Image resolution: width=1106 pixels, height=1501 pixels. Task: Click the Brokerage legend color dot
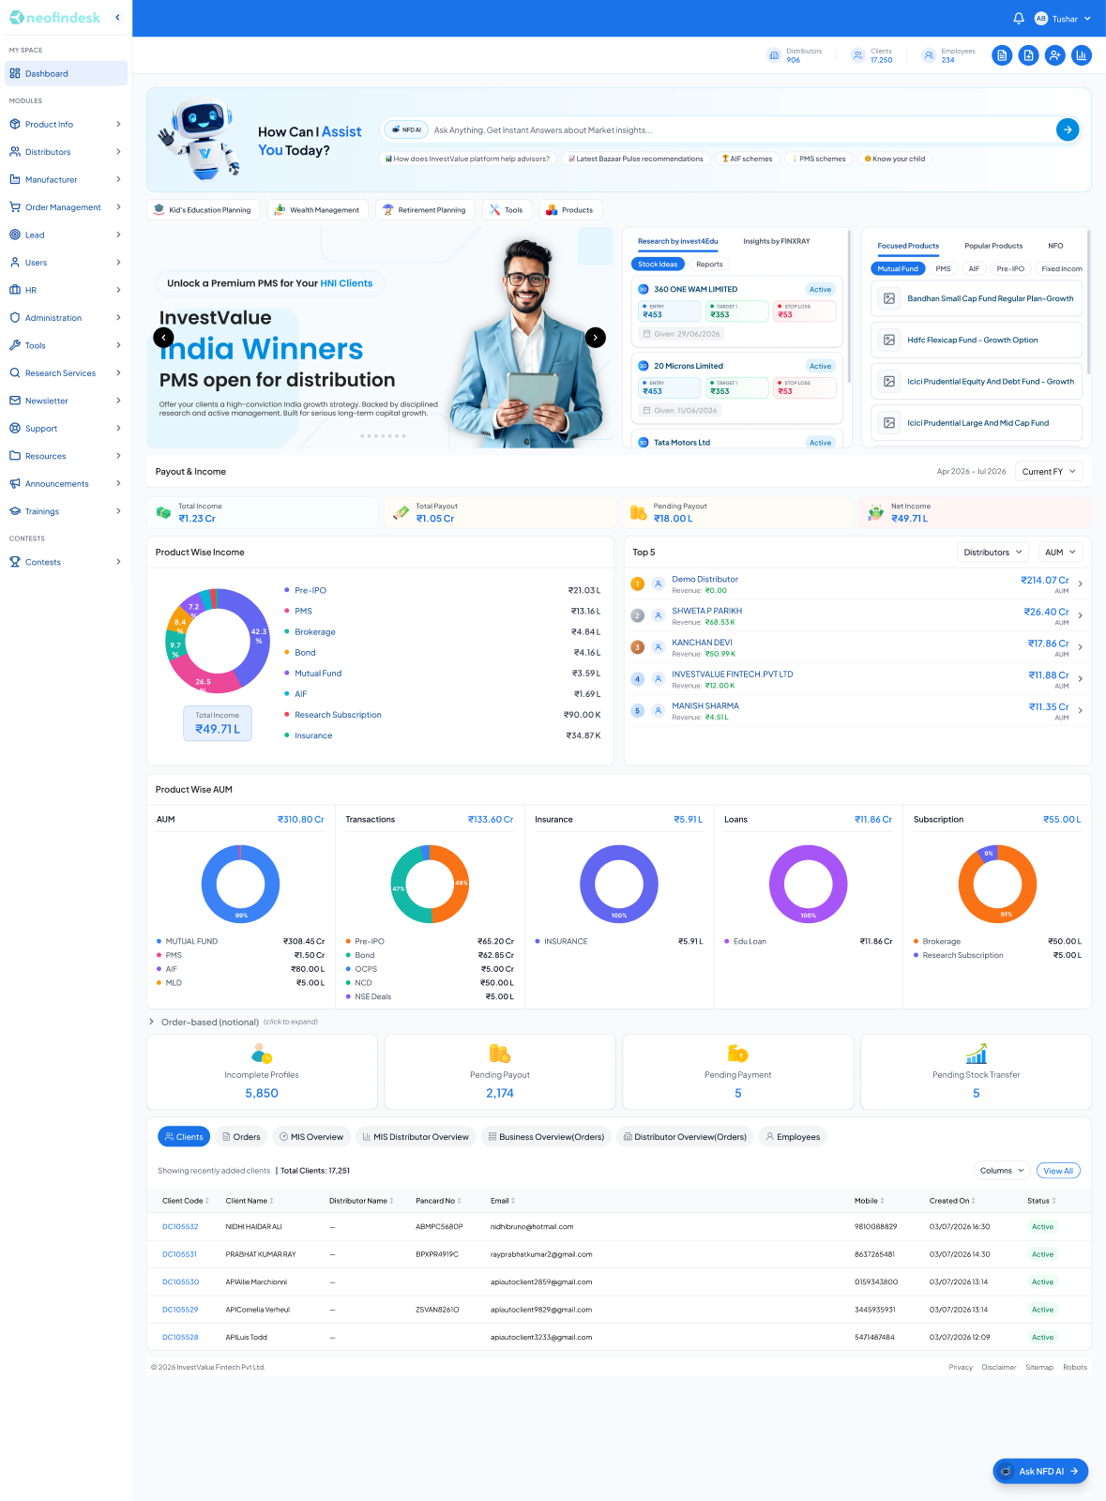tap(286, 631)
